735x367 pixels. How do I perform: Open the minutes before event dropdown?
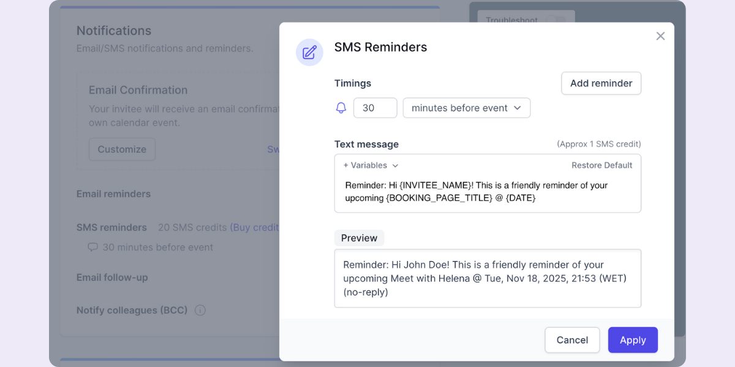point(466,108)
